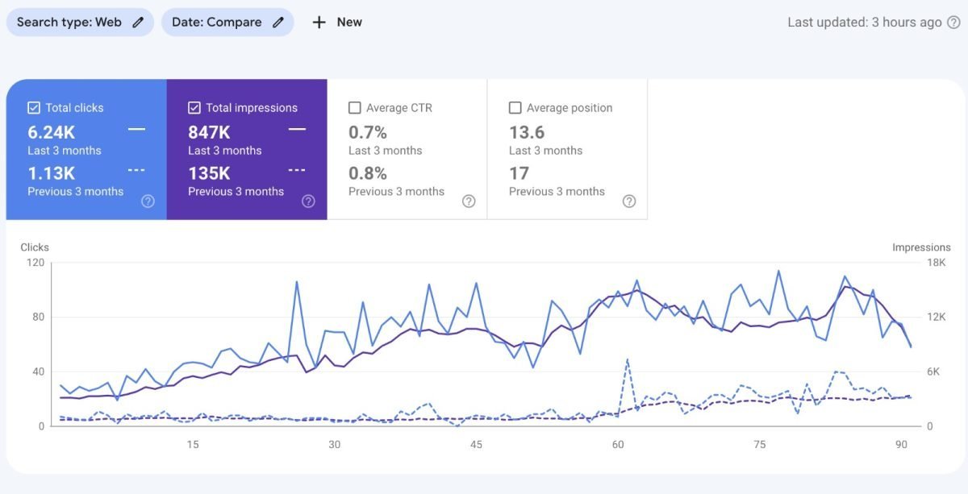The width and height of the screenshot is (968, 494).
Task: Select the Average CTR card
Action: [407, 153]
